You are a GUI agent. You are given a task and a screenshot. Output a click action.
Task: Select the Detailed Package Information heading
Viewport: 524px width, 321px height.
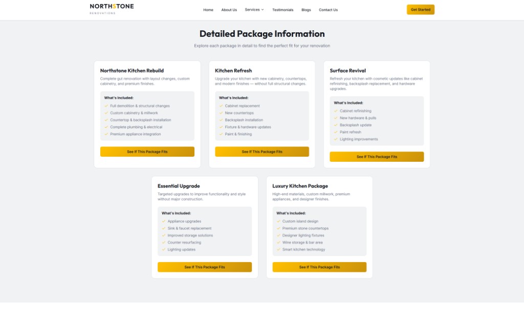click(262, 34)
